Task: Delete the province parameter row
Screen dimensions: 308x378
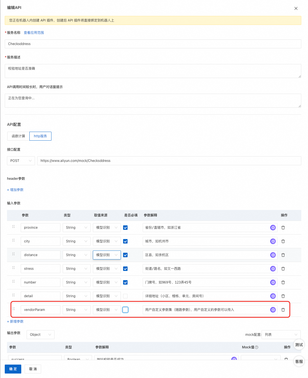Action: coord(283,228)
